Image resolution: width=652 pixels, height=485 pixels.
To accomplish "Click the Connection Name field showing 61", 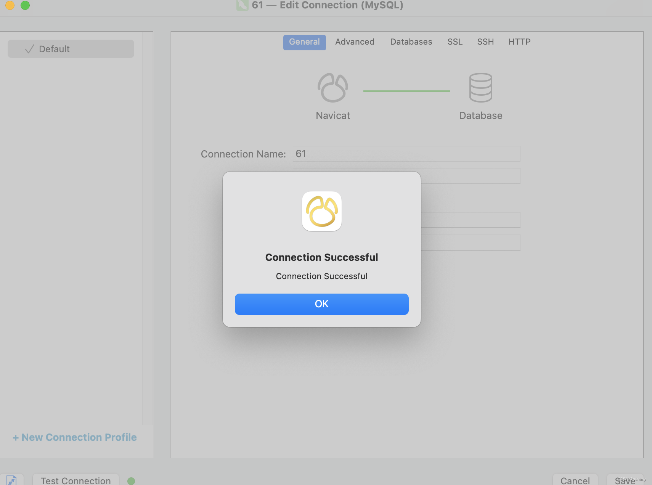I will [x=406, y=154].
